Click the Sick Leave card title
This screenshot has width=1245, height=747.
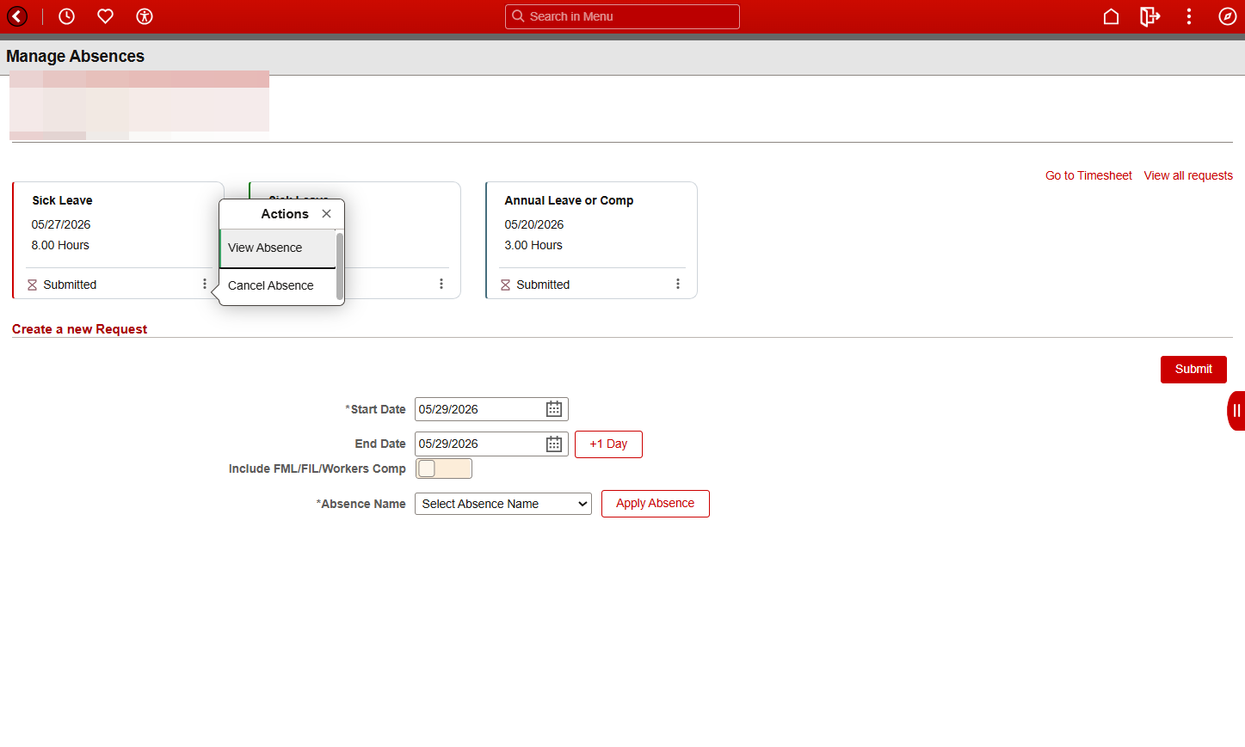tap(62, 200)
